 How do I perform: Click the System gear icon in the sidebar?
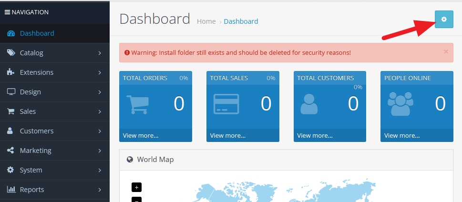[x=10, y=170]
